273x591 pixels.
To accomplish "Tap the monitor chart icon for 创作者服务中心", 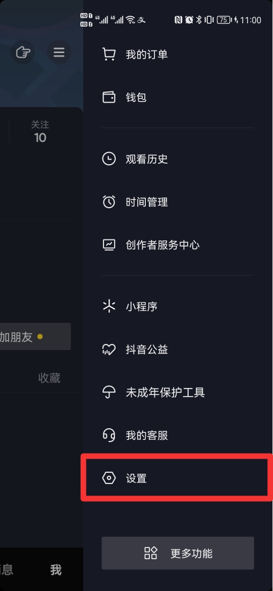I will pyautogui.click(x=109, y=244).
